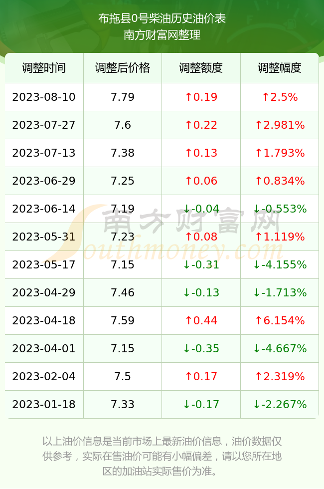Image resolution: width=324 pixels, height=489 pixels.
Task: Click the ↑0.06 adjustment value
Action: coord(201,181)
